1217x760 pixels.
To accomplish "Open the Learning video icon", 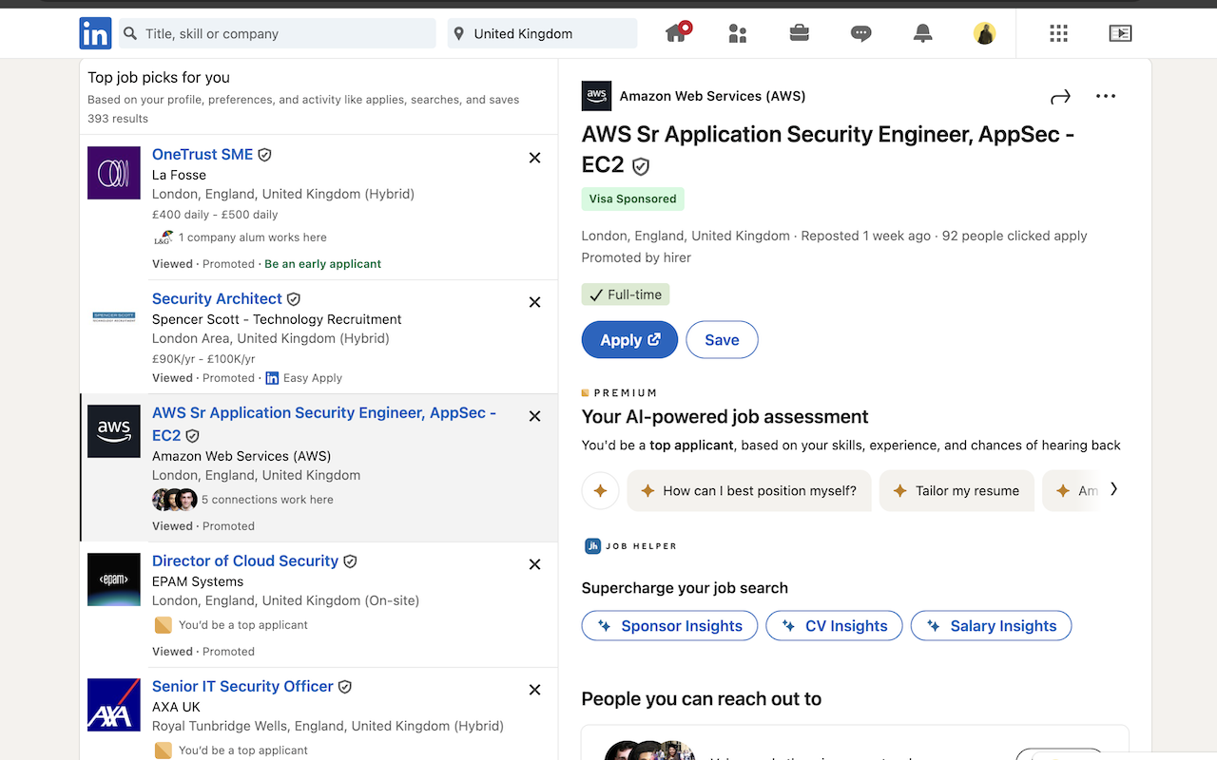I will click(x=1120, y=33).
